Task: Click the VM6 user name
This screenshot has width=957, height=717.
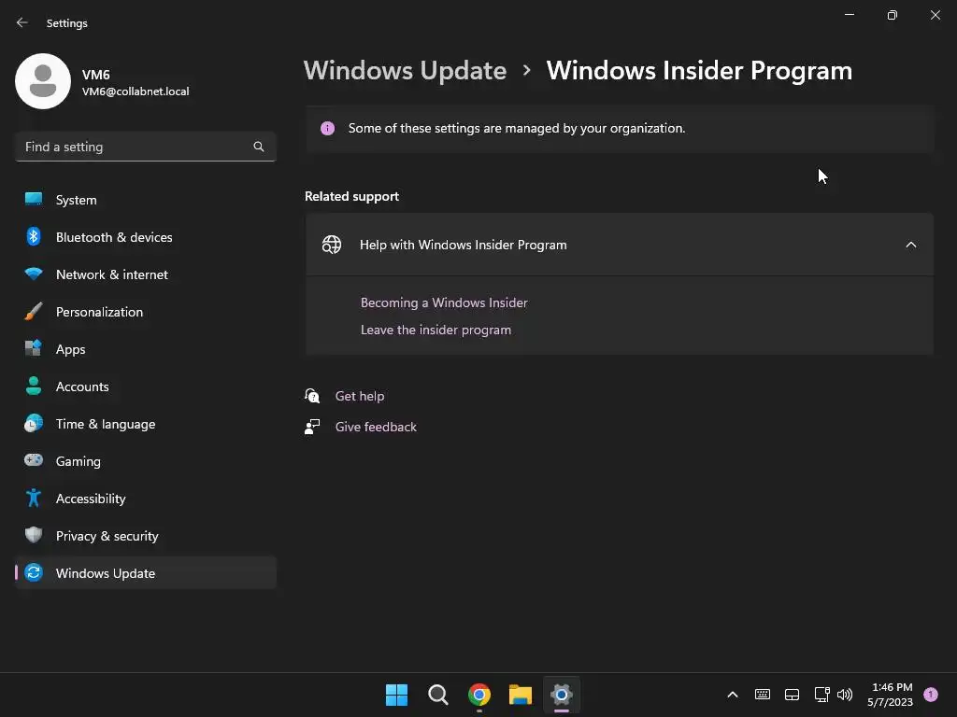Action: coord(96,75)
